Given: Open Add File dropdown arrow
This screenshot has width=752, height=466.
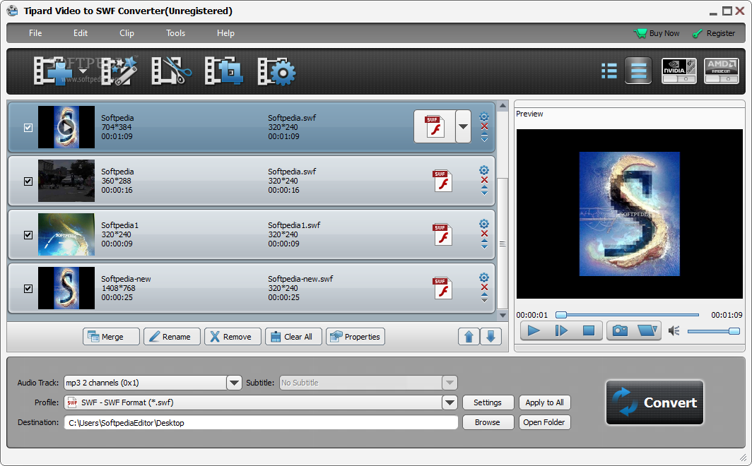Looking at the screenshot, I should pos(83,71).
